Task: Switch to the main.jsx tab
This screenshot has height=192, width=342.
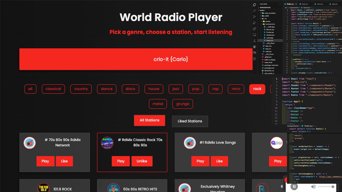Action: (x=320, y=4)
